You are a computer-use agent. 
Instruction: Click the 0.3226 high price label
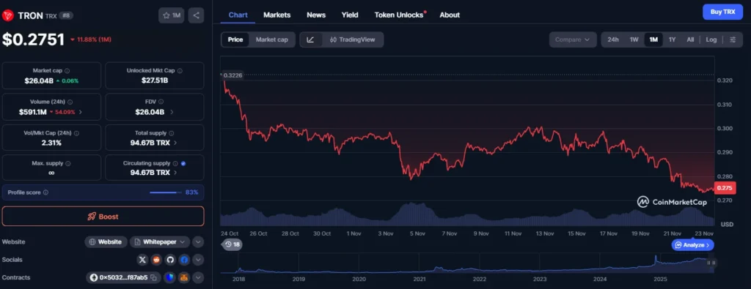232,75
